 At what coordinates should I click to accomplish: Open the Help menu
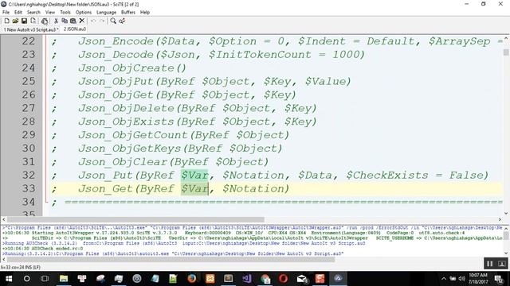145,13
